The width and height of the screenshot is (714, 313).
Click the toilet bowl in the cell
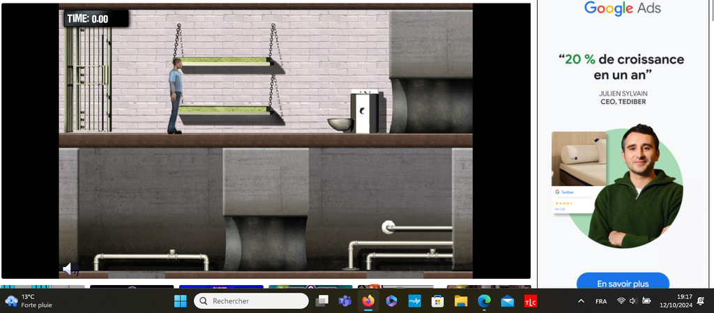(x=340, y=124)
